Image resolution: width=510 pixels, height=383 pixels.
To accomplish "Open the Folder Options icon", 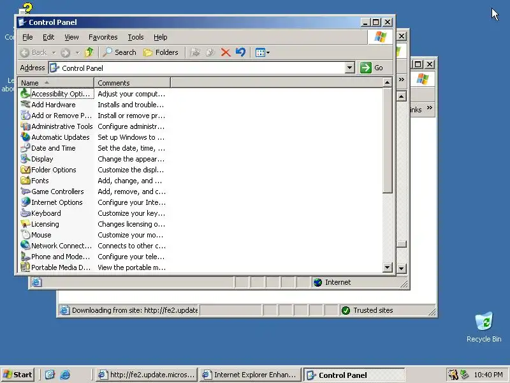I will coord(25,170).
